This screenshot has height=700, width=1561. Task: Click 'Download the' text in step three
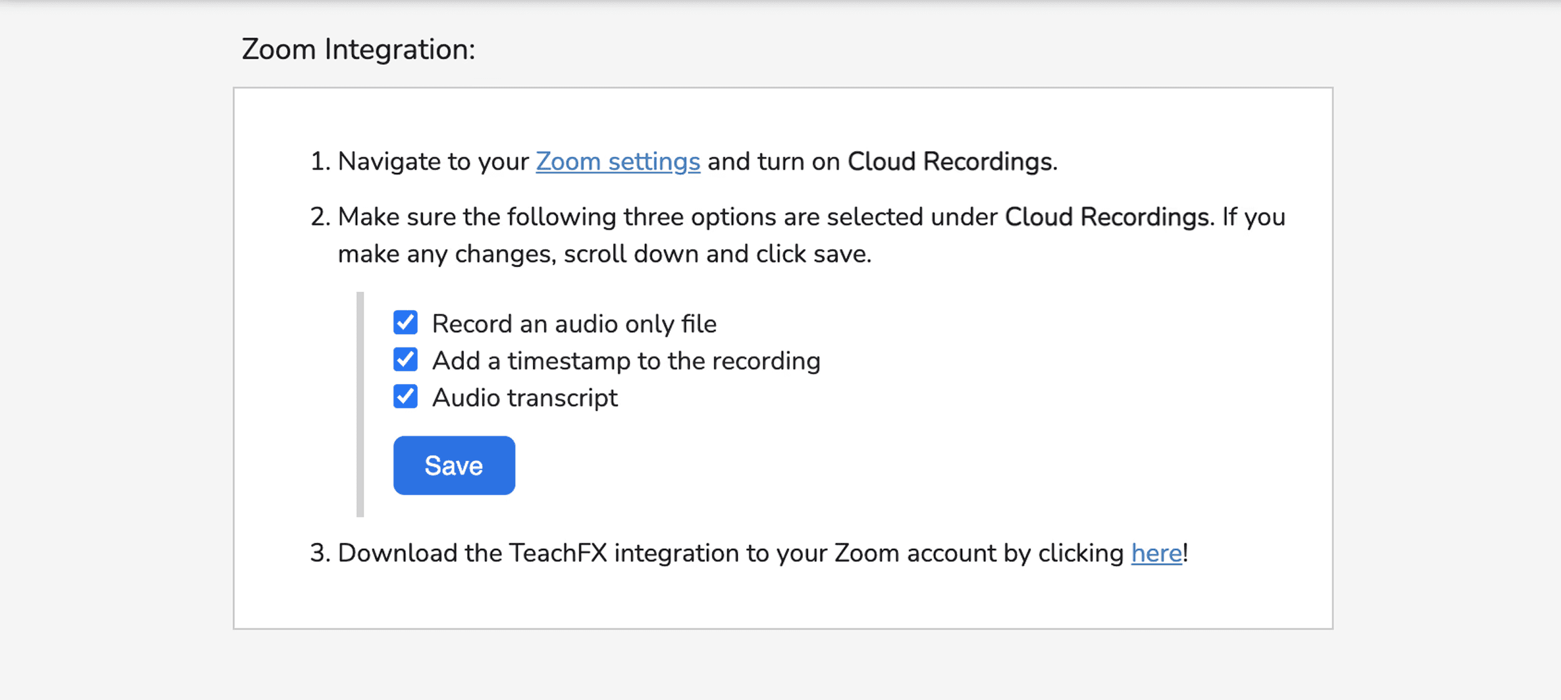[420, 553]
